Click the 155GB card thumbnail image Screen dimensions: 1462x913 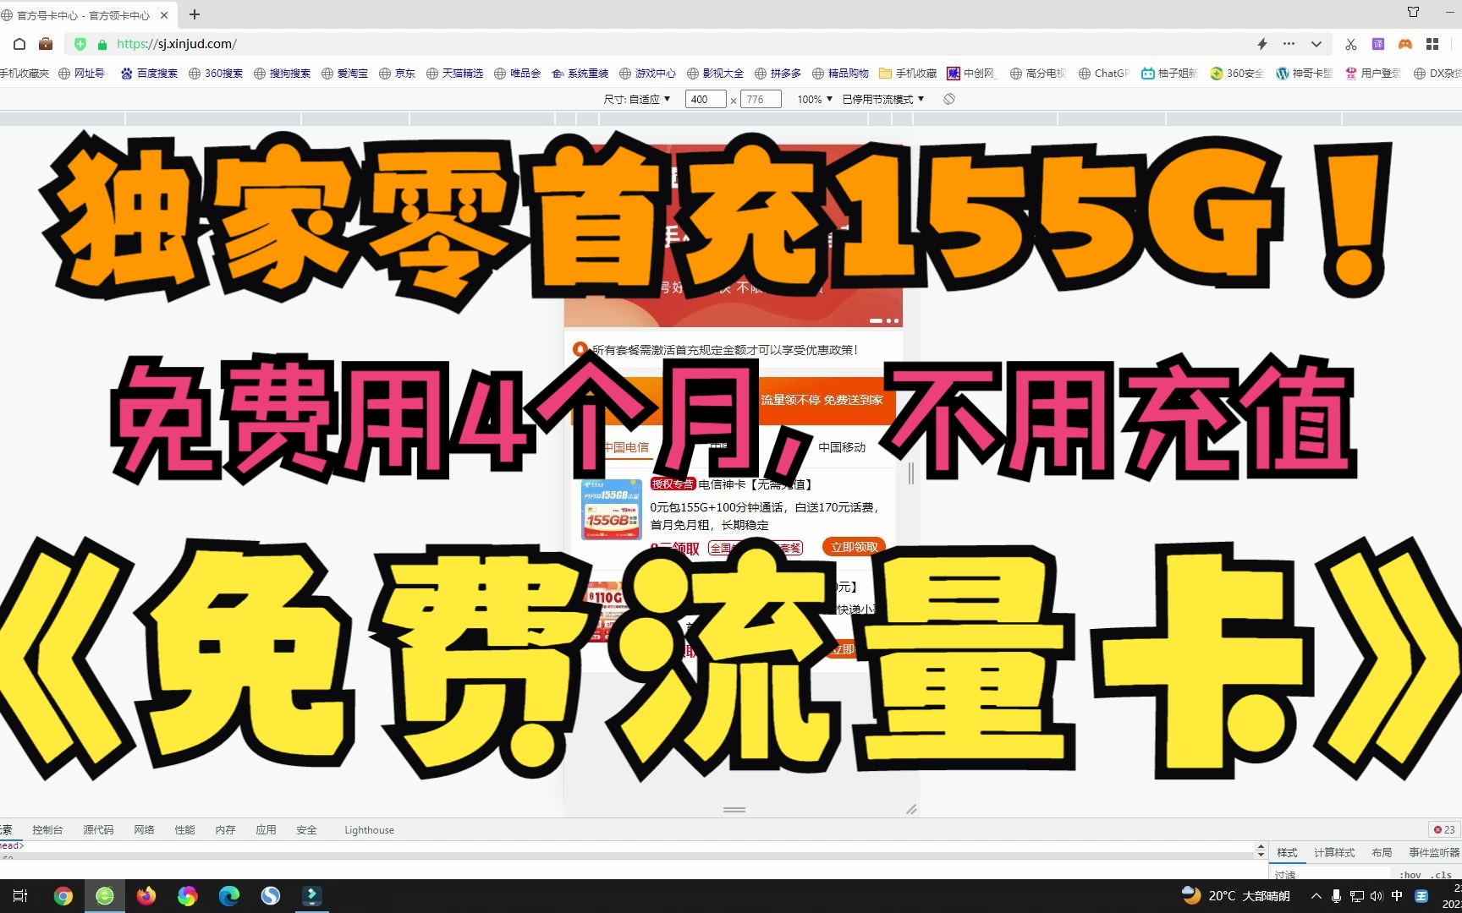[612, 510]
